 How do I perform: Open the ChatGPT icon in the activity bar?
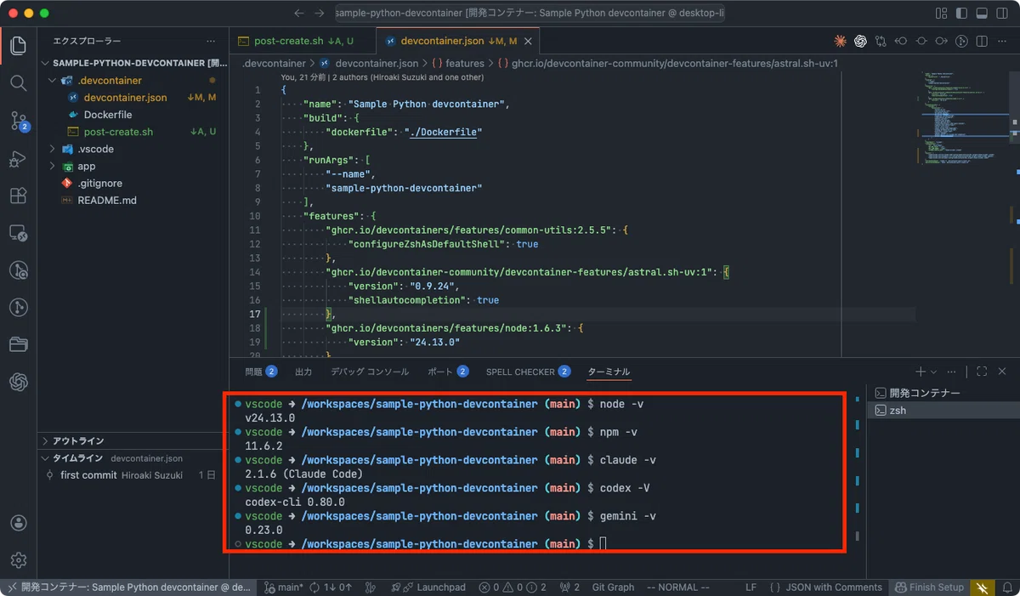click(x=18, y=382)
